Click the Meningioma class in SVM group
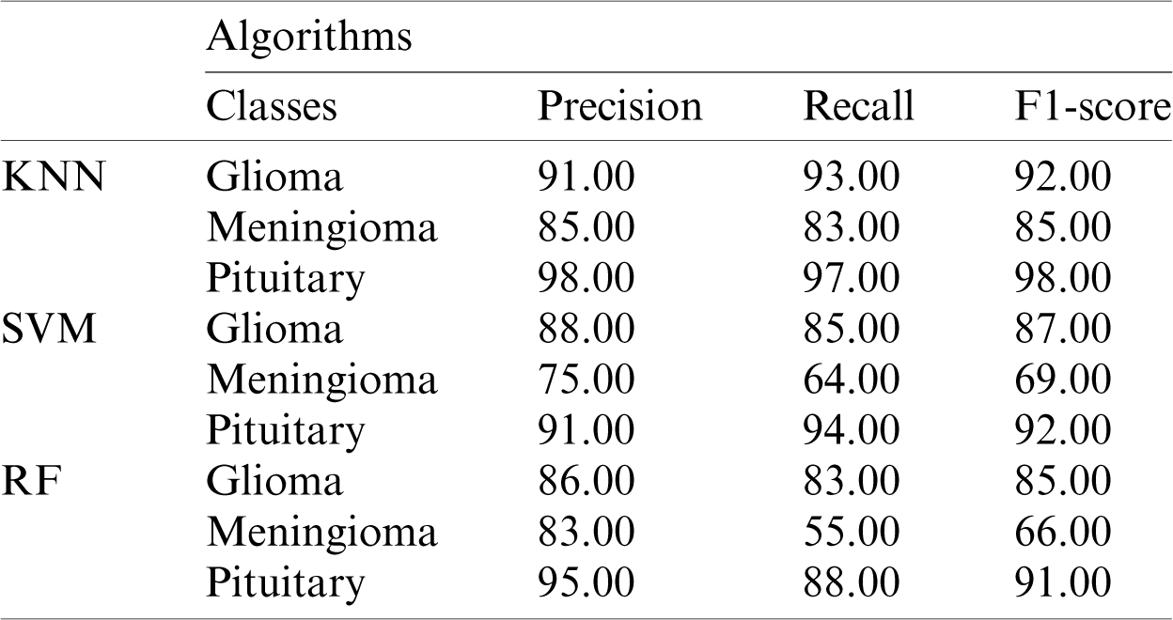 [x=322, y=380]
